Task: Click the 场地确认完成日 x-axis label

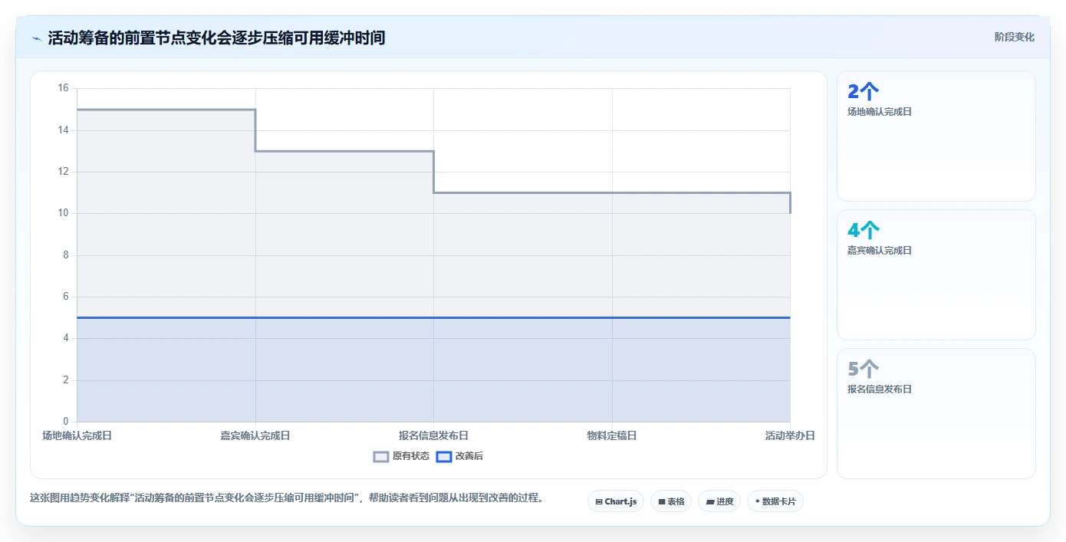Action: [x=77, y=435]
